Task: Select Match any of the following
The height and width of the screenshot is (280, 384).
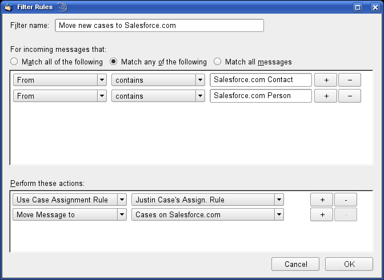Action: [158, 62]
